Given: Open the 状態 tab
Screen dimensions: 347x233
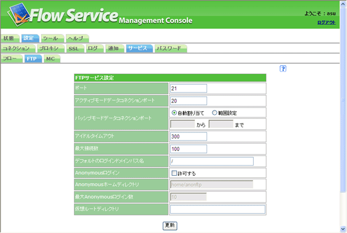Looking at the screenshot, I should click(9, 38).
